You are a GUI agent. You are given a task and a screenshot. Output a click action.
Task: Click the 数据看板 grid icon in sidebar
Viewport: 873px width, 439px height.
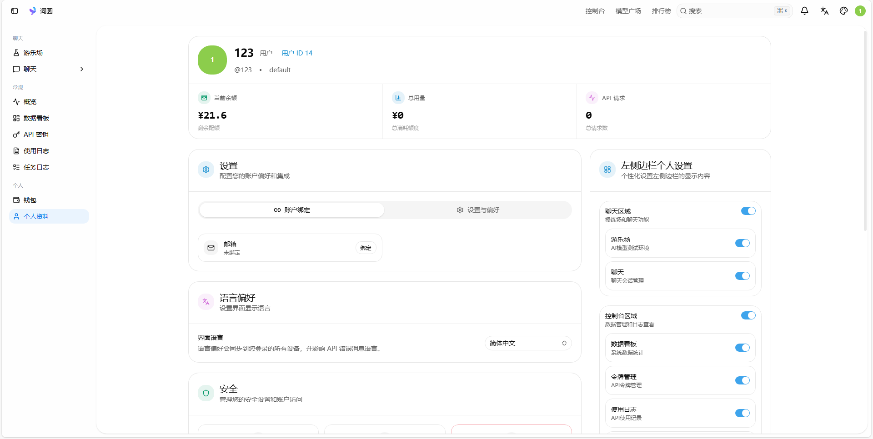click(x=16, y=118)
